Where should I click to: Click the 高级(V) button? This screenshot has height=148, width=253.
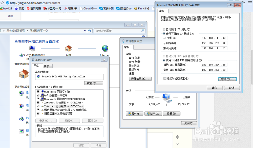tap(227, 79)
